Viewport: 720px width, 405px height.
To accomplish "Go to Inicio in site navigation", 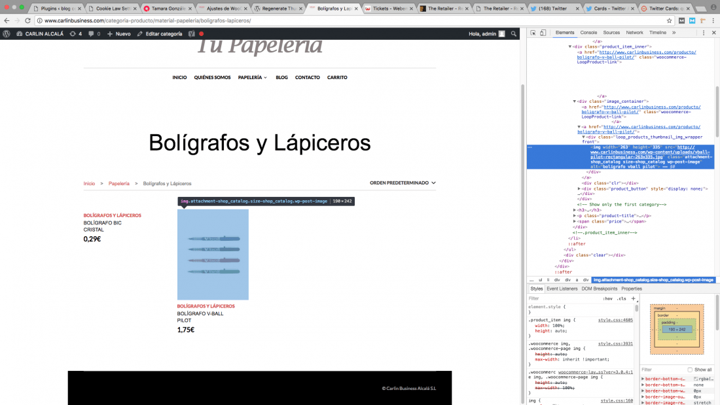I will (179, 78).
